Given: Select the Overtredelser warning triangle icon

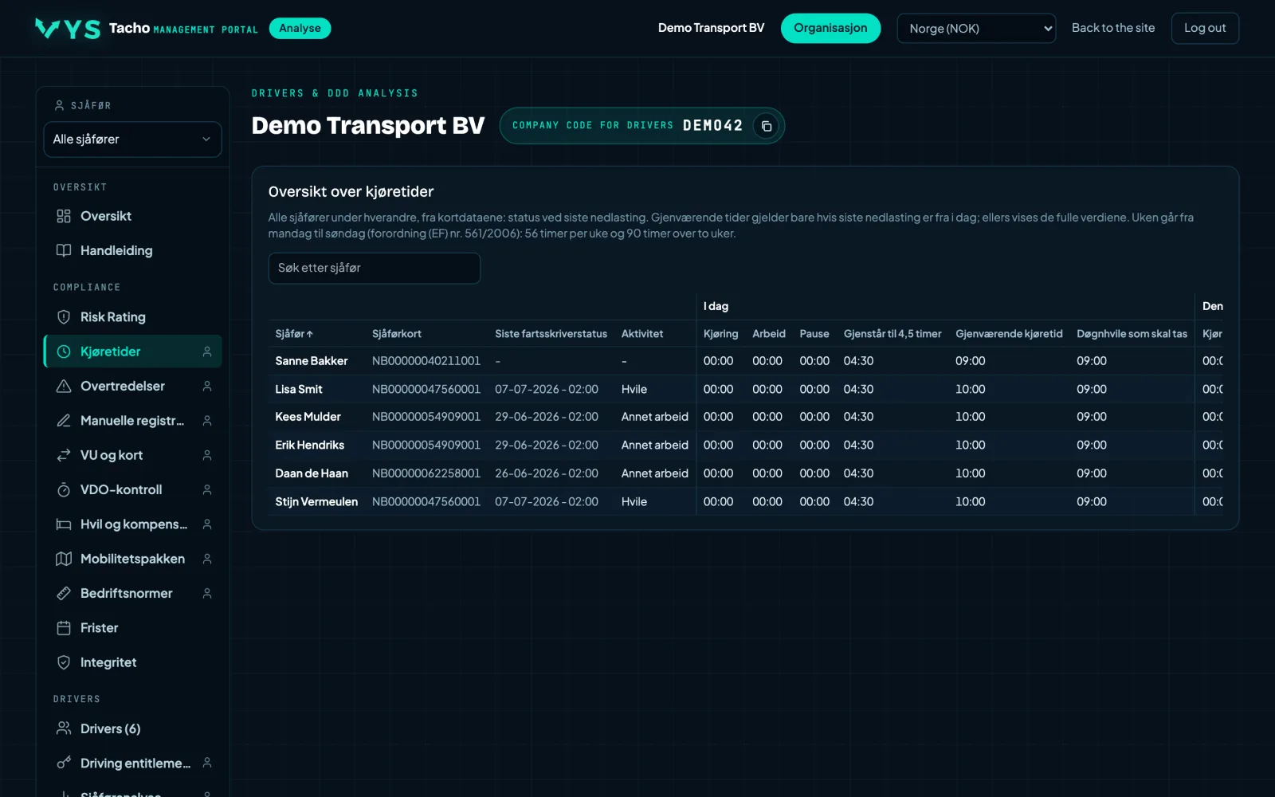Looking at the screenshot, I should coord(64,386).
